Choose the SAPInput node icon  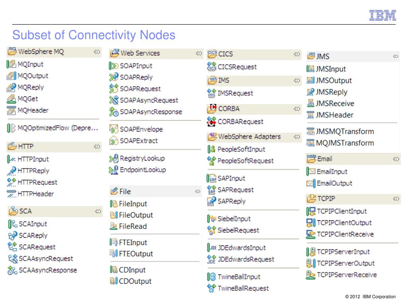(212, 178)
